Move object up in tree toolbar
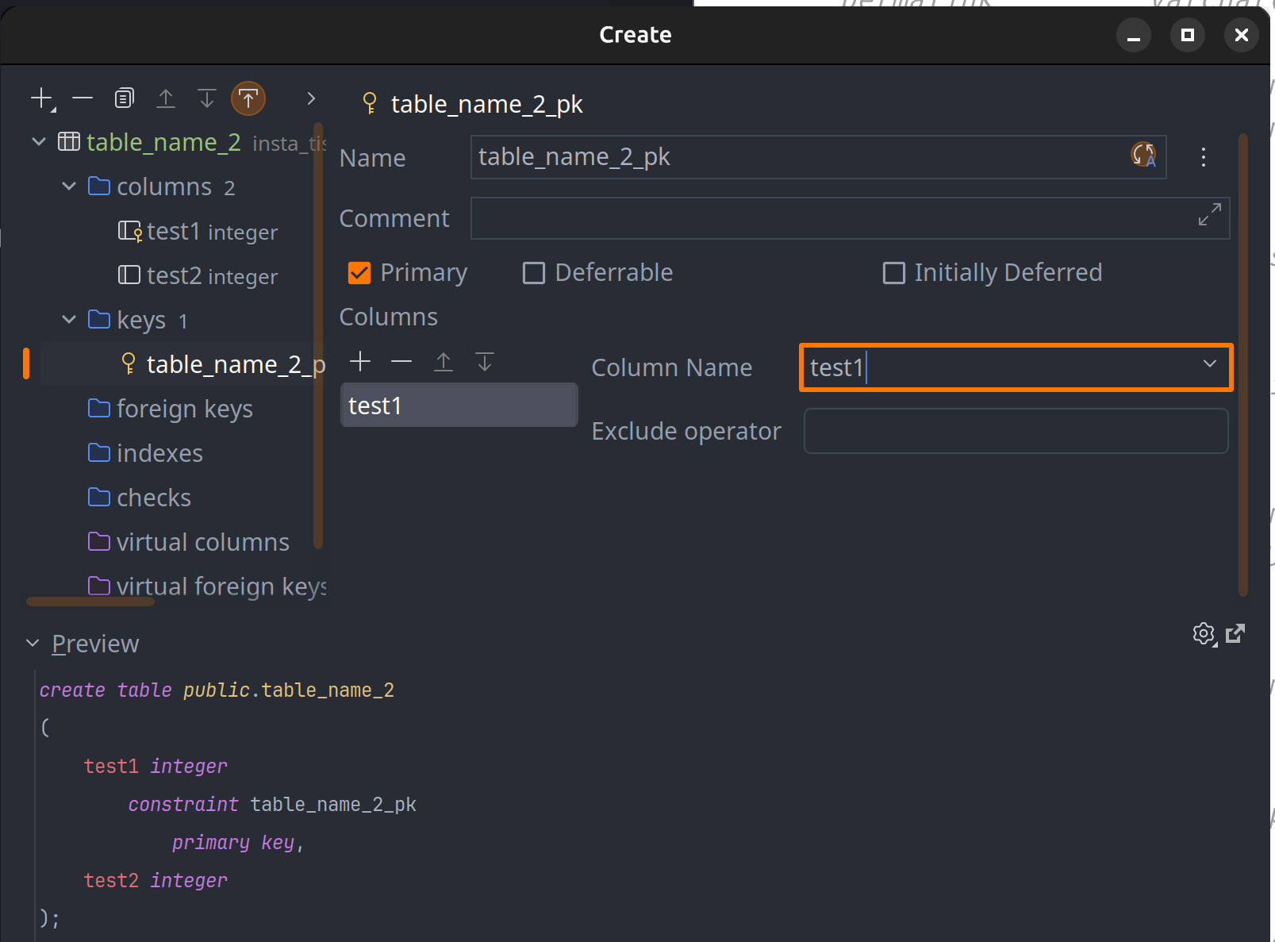 pyautogui.click(x=166, y=98)
